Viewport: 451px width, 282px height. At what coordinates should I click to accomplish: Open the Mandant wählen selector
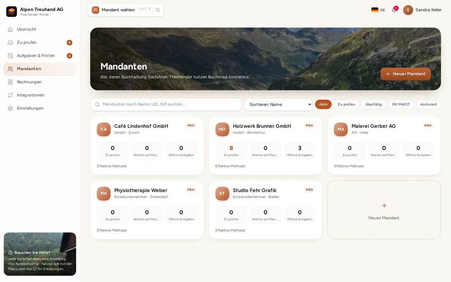click(126, 10)
